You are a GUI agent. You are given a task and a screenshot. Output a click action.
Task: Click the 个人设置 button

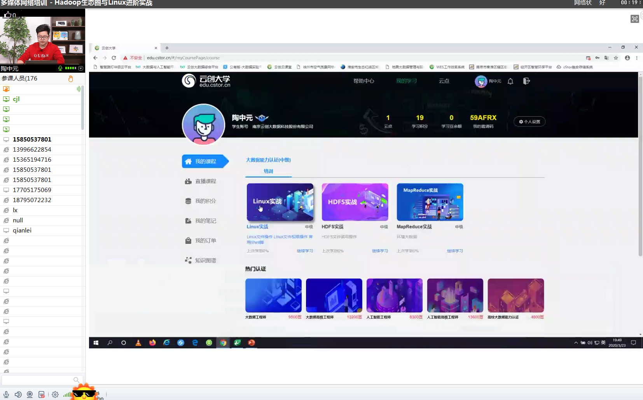(529, 122)
